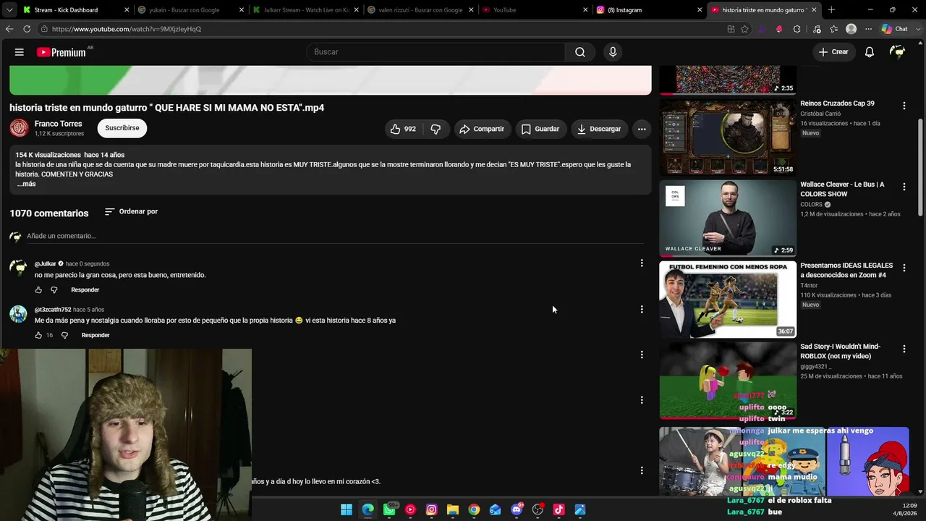Open the favorites list icon
This screenshot has width=926, height=521.
click(x=834, y=29)
